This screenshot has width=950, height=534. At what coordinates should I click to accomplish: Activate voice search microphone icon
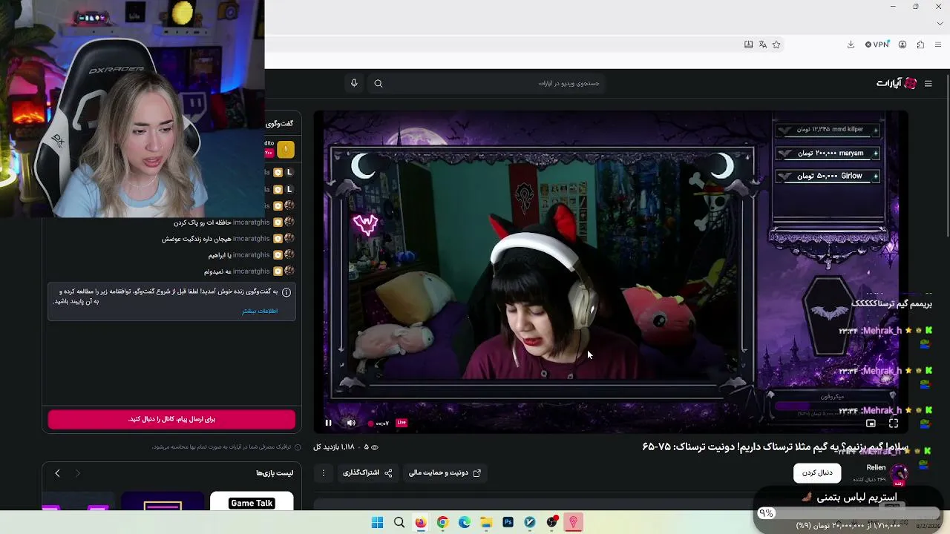click(354, 83)
